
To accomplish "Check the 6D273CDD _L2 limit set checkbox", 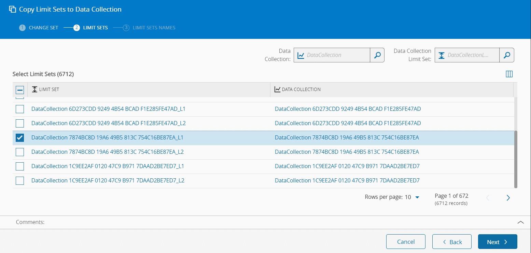I will [x=20, y=123].
